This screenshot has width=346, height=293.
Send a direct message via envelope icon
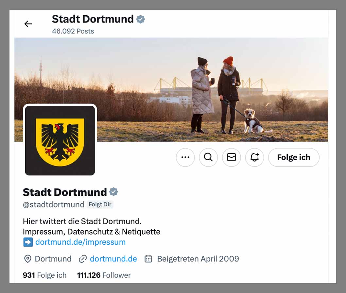coord(232,157)
